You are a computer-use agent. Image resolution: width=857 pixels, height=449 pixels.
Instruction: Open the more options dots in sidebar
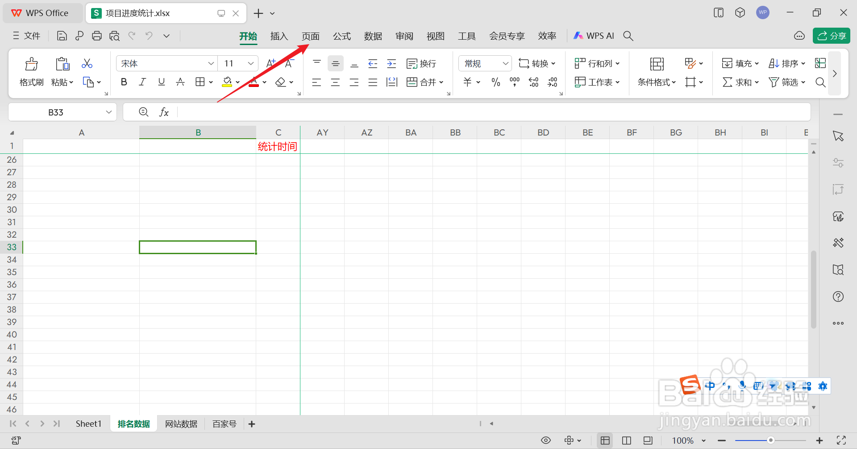coord(838,323)
